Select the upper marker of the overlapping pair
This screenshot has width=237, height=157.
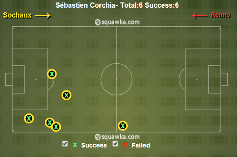[x=49, y=123]
